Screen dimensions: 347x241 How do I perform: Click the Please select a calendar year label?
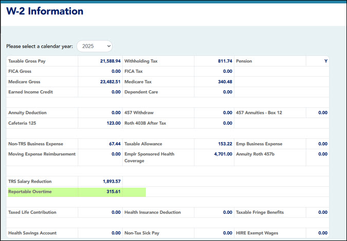click(40, 46)
